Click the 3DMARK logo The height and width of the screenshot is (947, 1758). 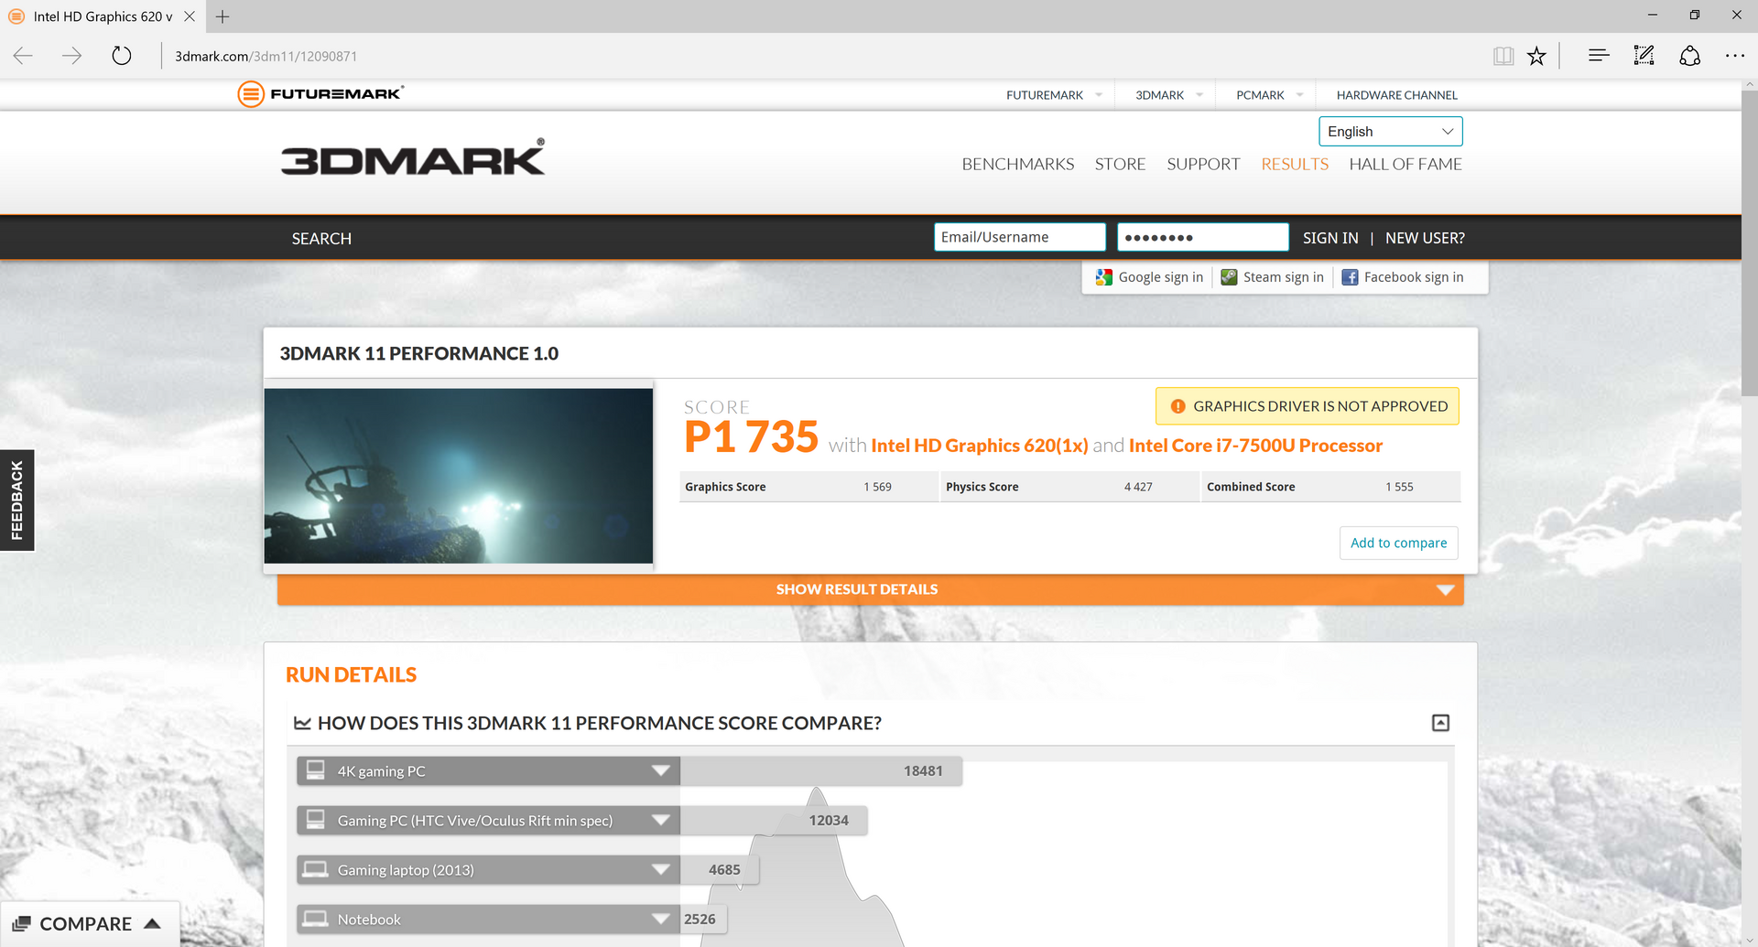[x=413, y=157]
